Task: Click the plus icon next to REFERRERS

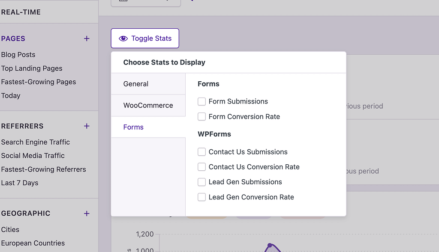Action: 86,126
